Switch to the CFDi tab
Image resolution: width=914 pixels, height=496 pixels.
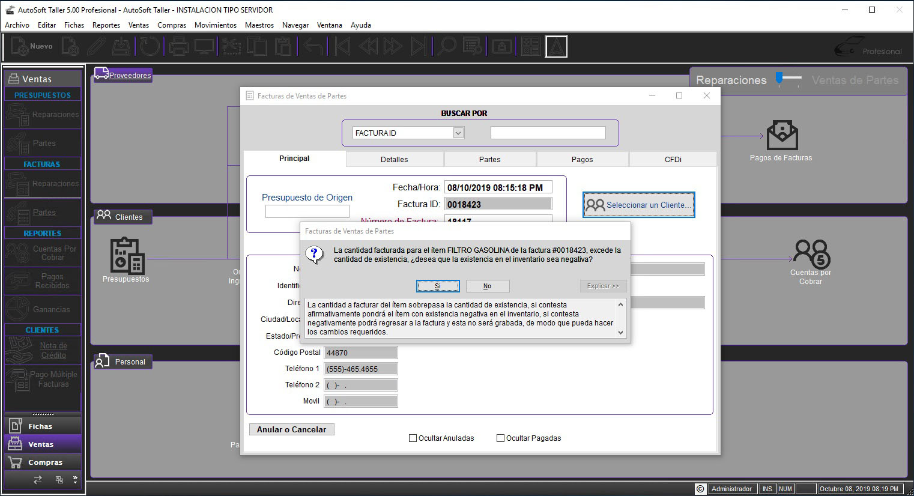coord(673,159)
